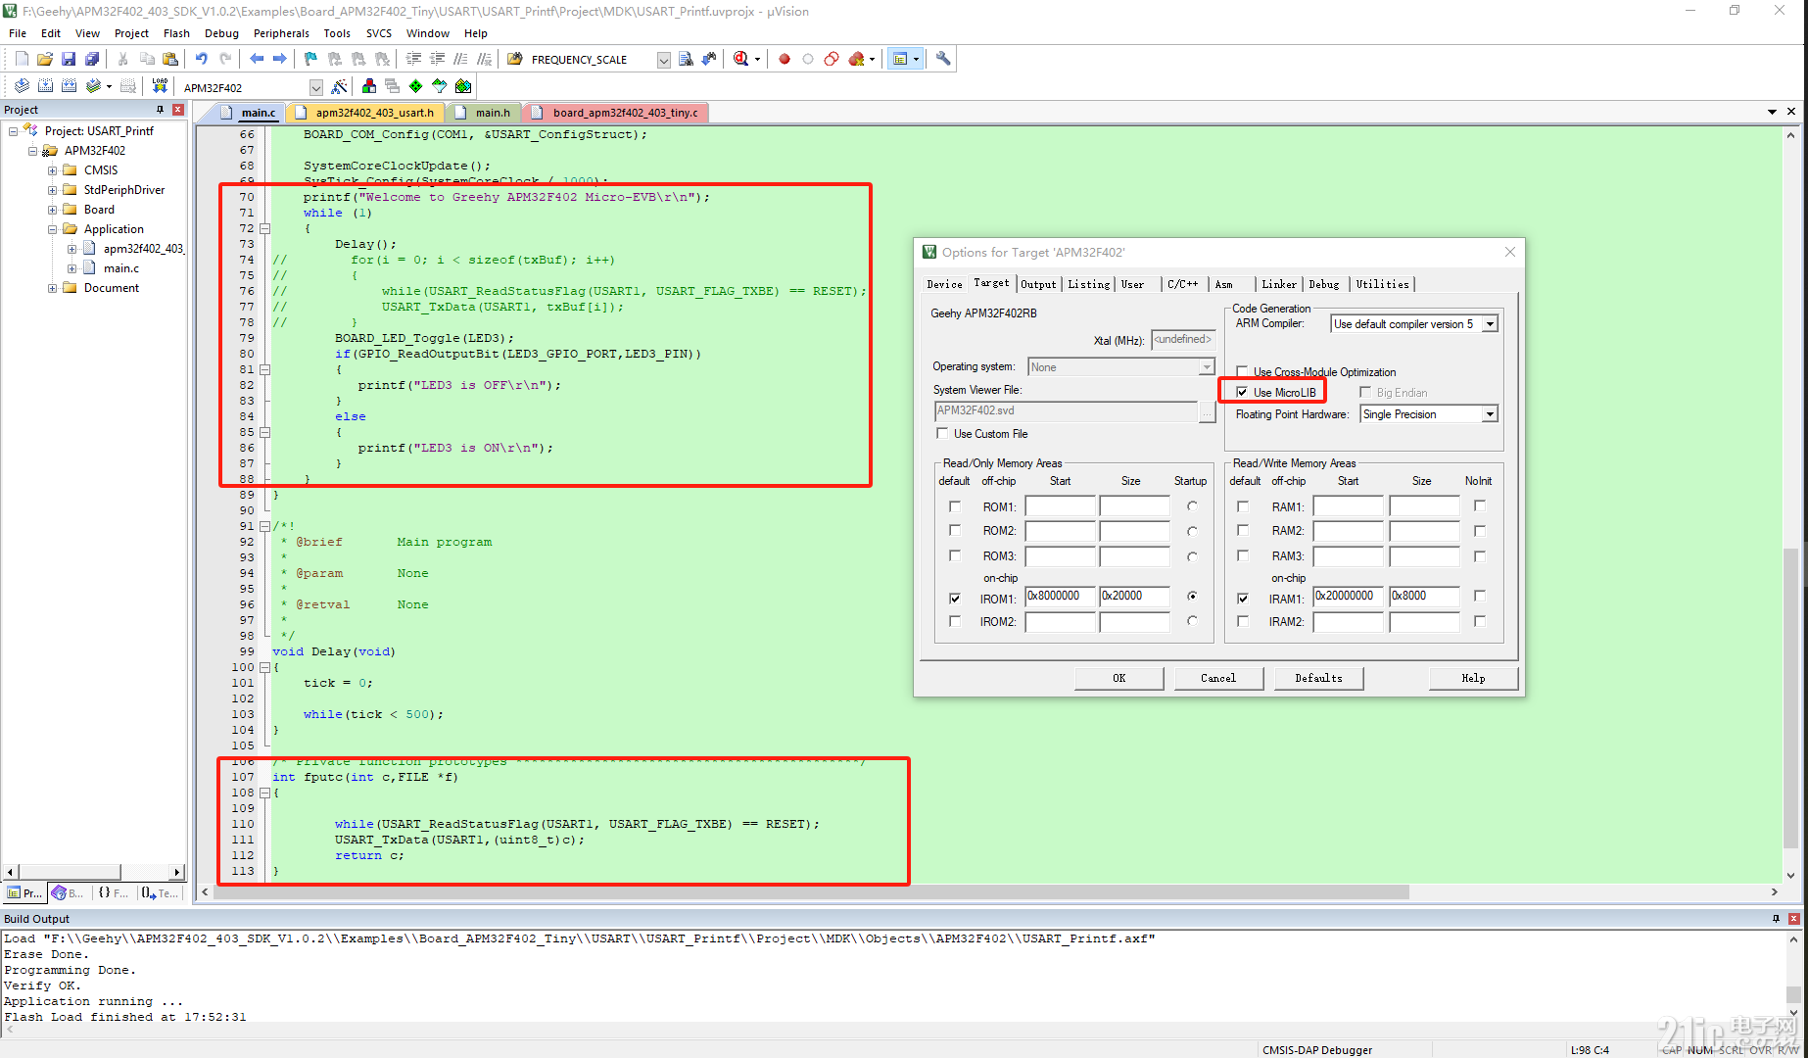Insert a breakpoint with the red circle icon
This screenshot has width=1808, height=1058.
click(785, 59)
